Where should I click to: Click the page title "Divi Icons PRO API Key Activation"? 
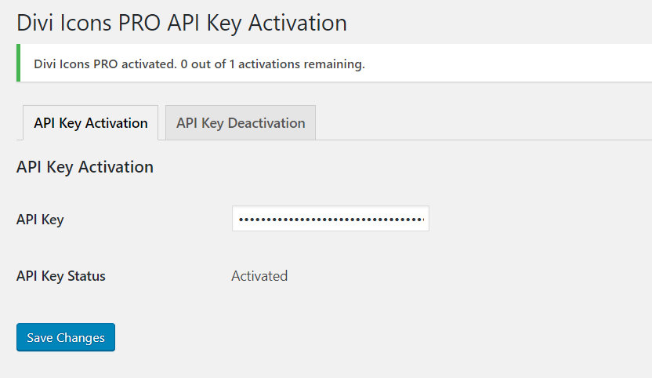[x=182, y=23]
